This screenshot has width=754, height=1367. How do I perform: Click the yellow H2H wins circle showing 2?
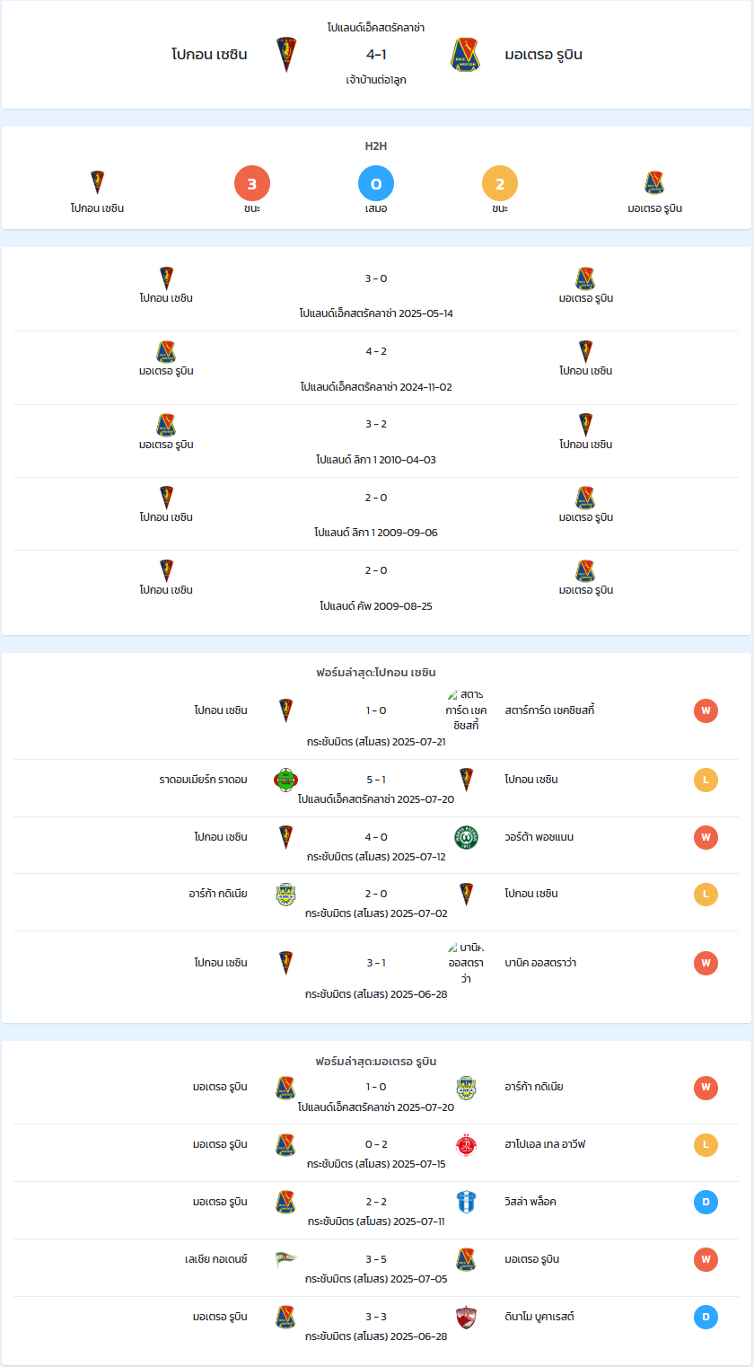(500, 184)
